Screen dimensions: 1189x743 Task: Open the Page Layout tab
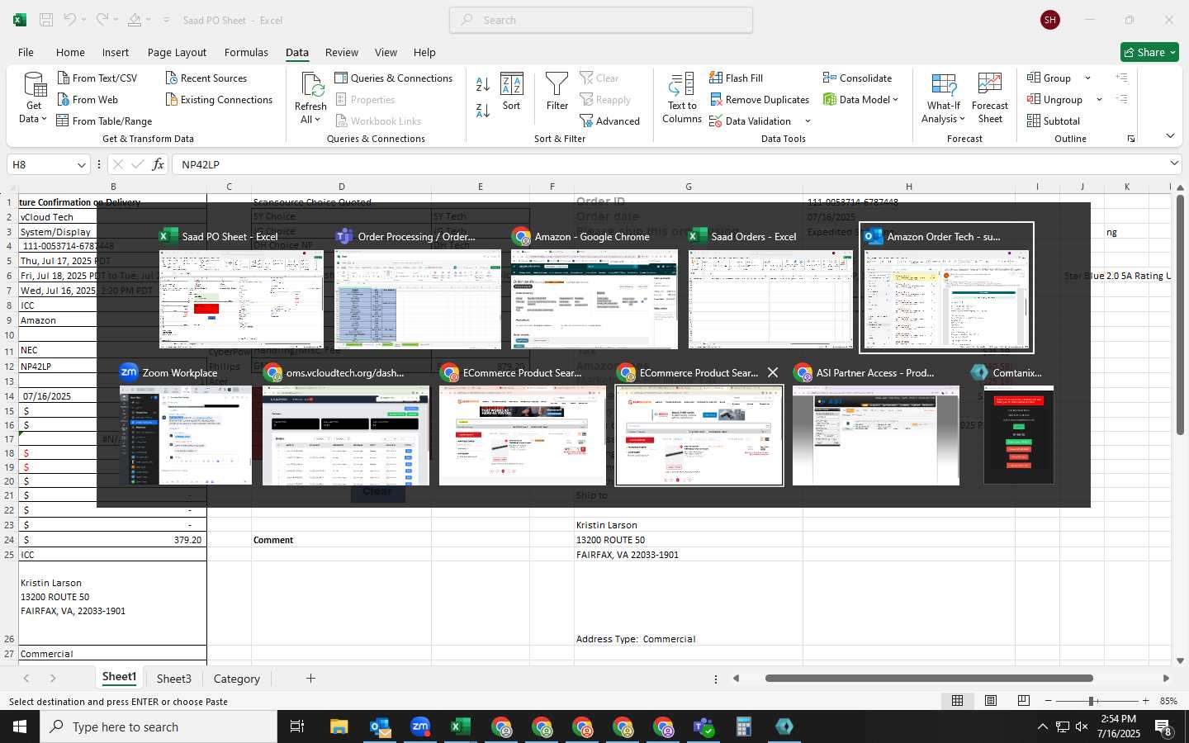(177, 52)
